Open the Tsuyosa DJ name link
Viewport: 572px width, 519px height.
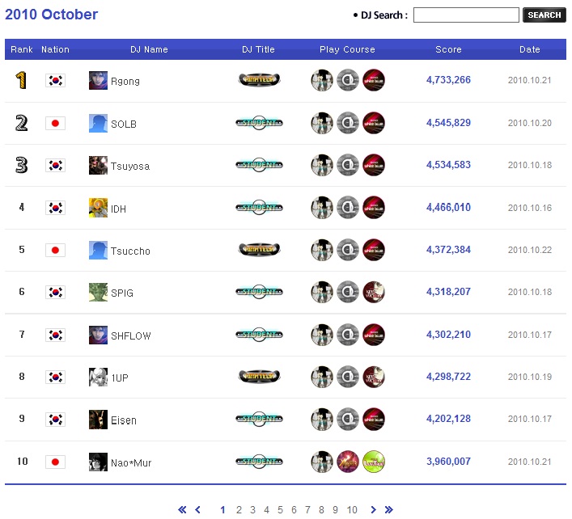[x=129, y=167]
